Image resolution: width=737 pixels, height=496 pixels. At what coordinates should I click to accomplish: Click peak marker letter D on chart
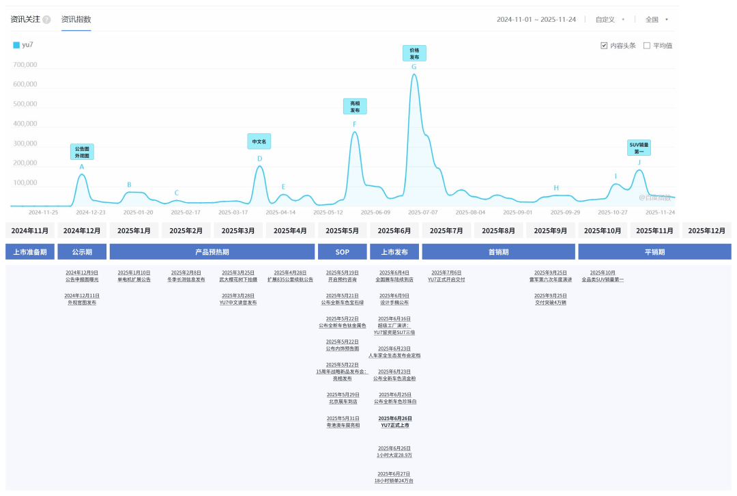259,159
